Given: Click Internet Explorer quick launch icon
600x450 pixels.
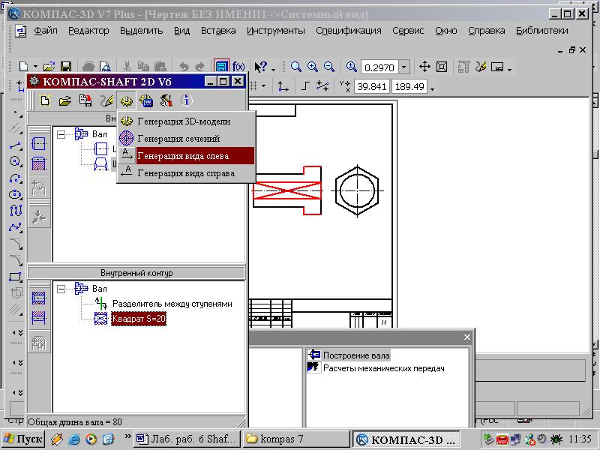Looking at the screenshot, I should pyautogui.click(x=73, y=439).
